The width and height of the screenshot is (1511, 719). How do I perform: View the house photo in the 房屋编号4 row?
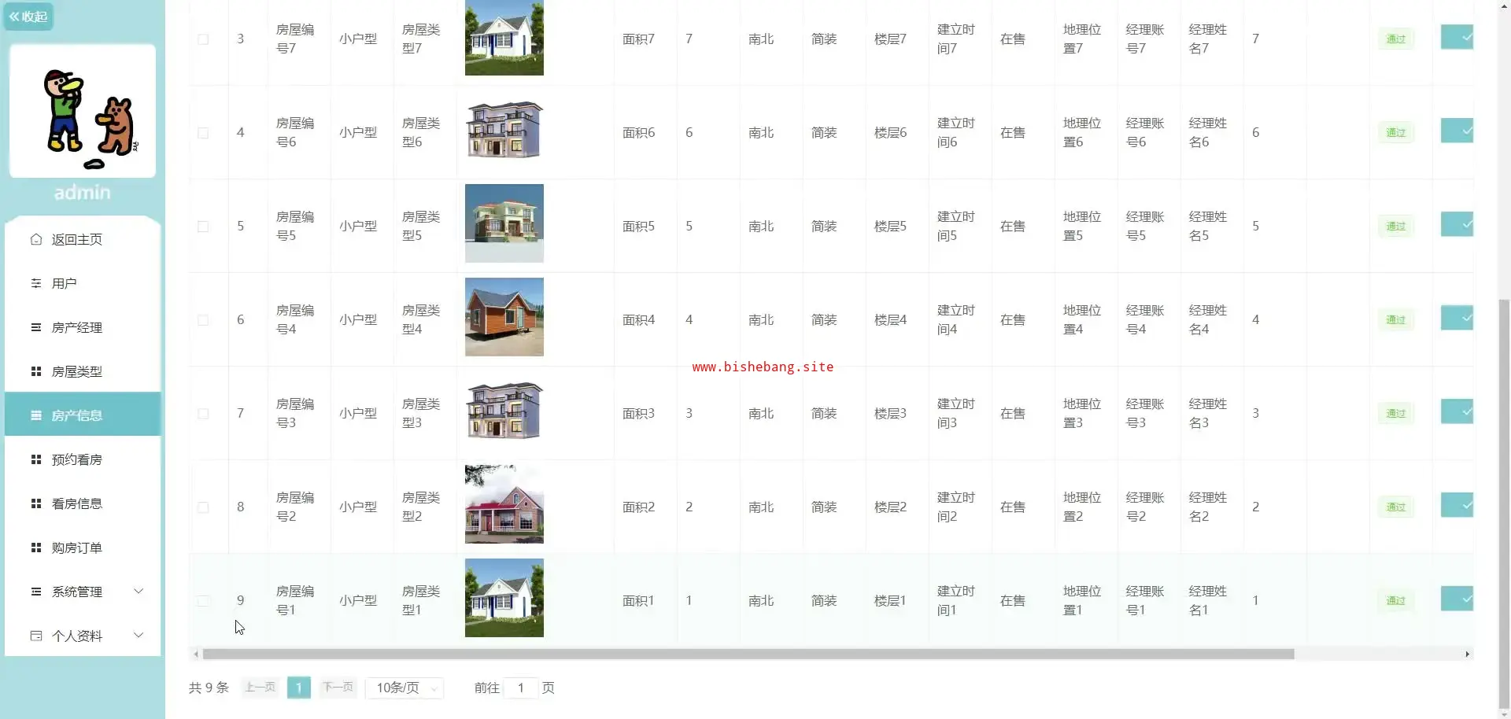point(504,317)
